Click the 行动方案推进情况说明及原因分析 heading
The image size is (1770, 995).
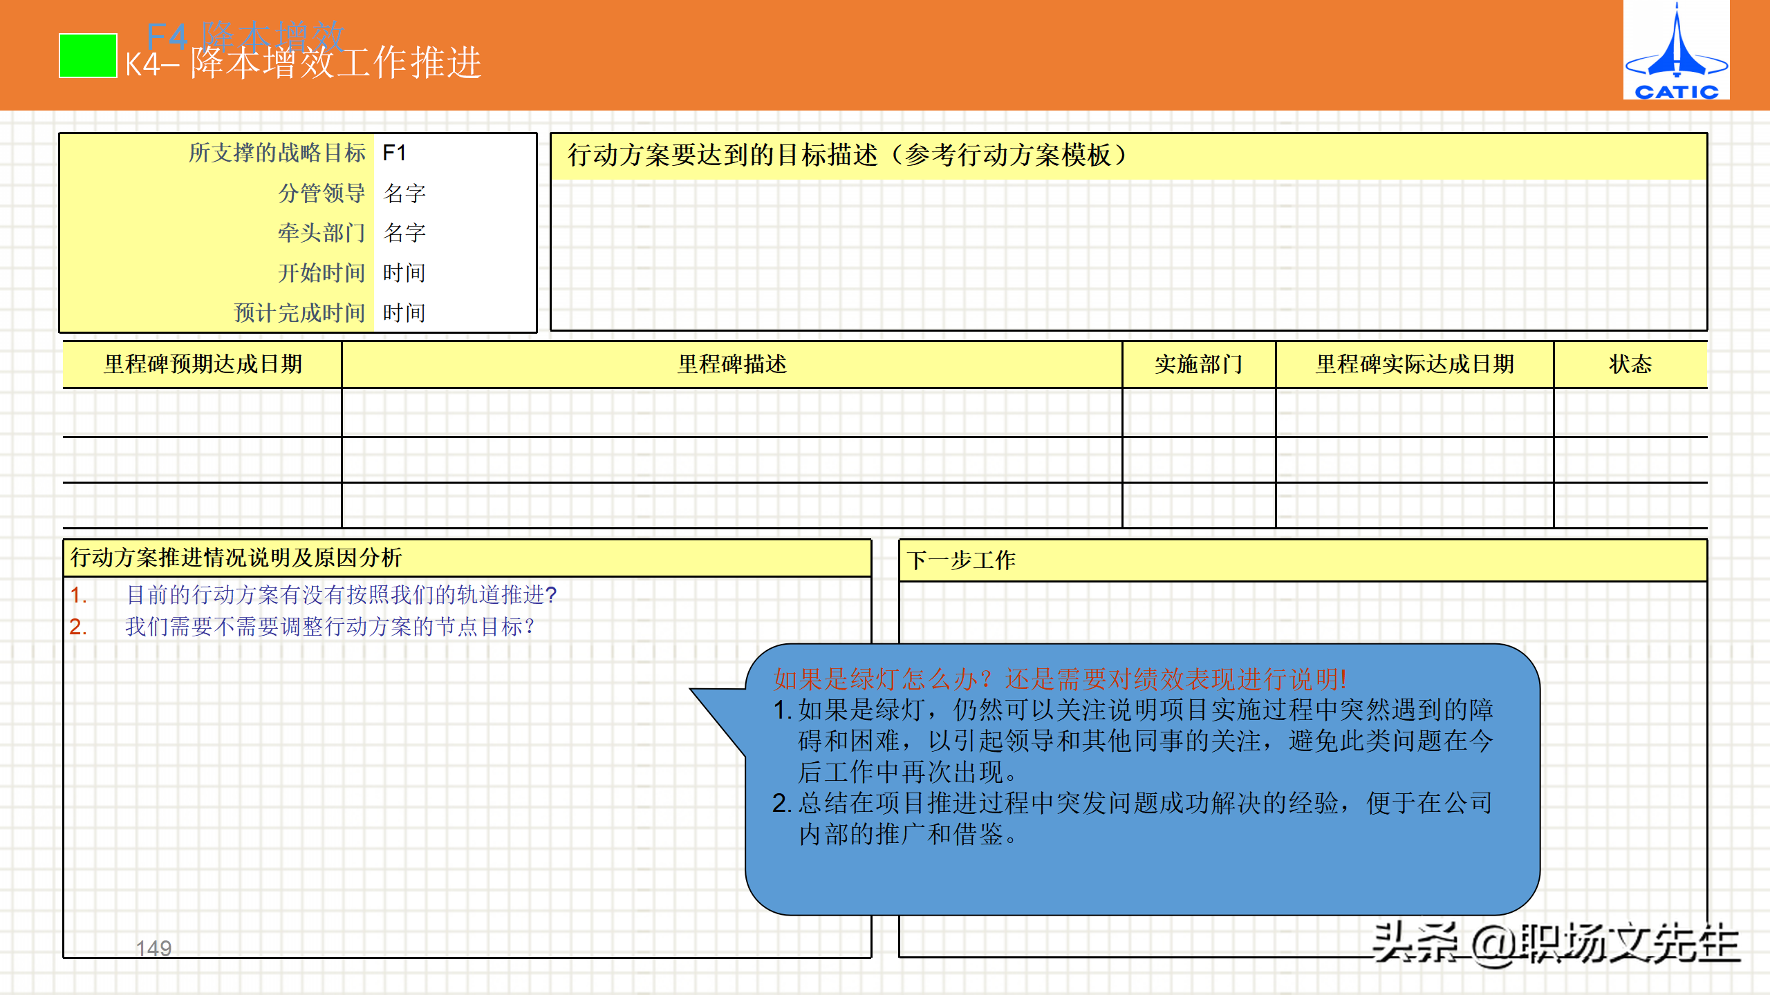point(236,558)
